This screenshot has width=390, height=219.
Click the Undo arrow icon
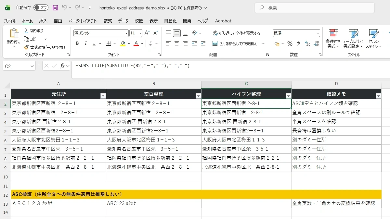64,7
